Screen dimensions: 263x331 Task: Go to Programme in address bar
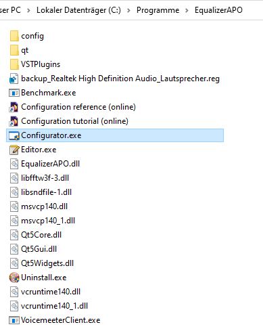[158, 10]
